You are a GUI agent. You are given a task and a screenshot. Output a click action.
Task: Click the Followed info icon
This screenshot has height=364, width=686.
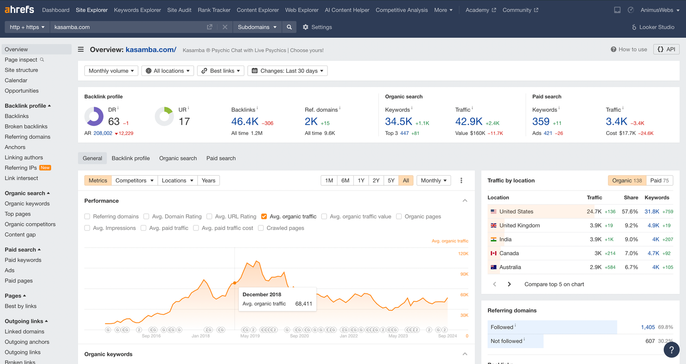tap(515, 325)
